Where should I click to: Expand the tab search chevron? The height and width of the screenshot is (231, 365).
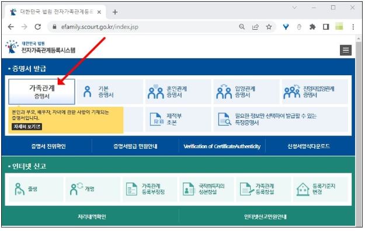coord(294,8)
